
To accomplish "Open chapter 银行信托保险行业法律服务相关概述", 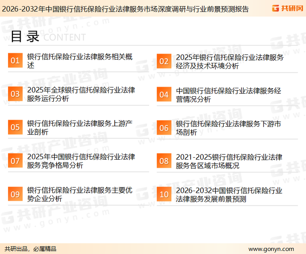I will coord(80,61).
